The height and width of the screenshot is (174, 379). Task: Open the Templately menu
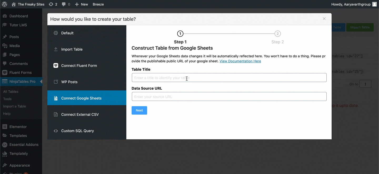pyautogui.click(x=21, y=153)
